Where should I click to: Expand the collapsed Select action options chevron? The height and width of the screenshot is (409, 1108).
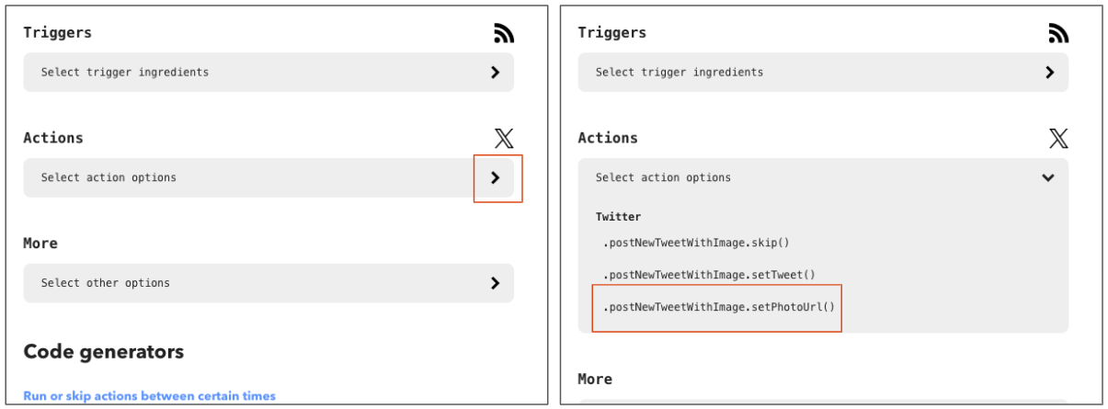coord(496,177)
